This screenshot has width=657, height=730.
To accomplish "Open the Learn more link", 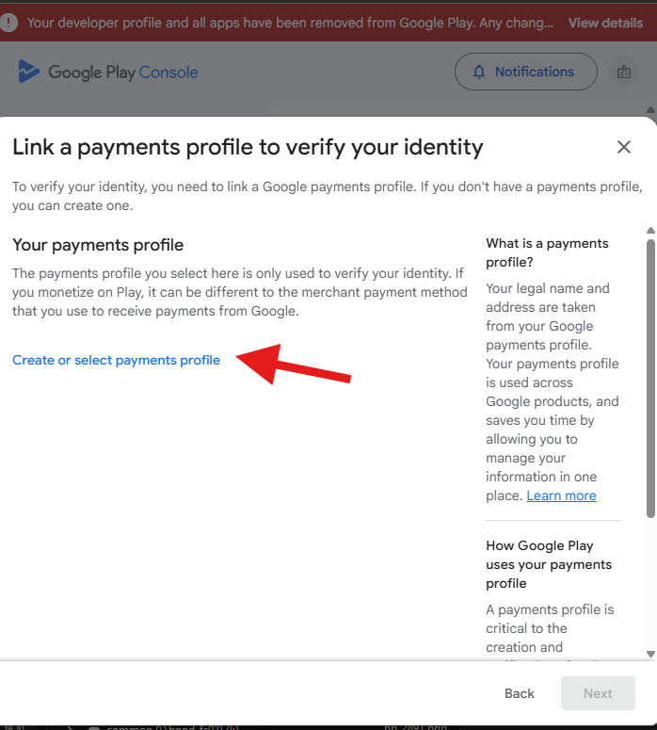I will [561, 495].
